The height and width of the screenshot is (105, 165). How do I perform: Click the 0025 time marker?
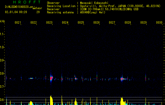(81, 23)
